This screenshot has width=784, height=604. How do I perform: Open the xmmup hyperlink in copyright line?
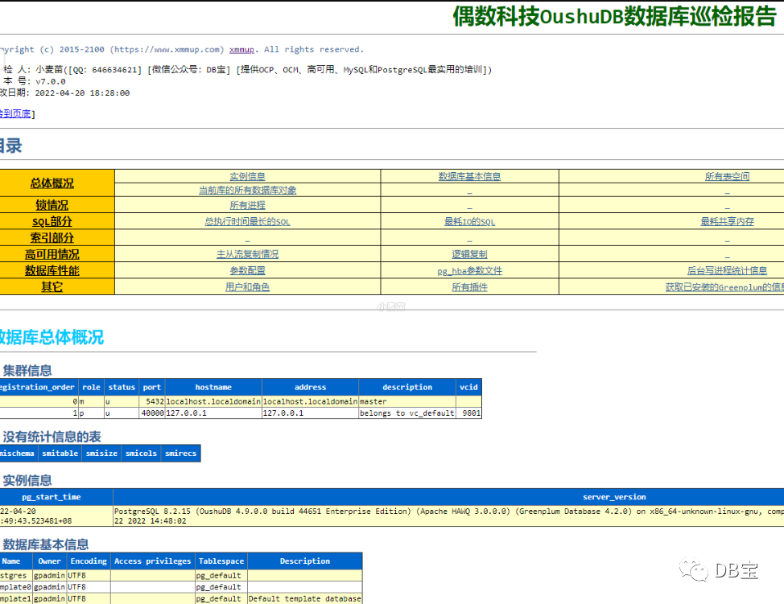[241, 49]
